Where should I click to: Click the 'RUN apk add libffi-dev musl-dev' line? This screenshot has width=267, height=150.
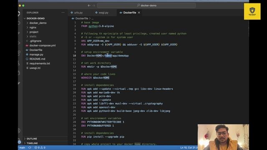click(122, 104)
